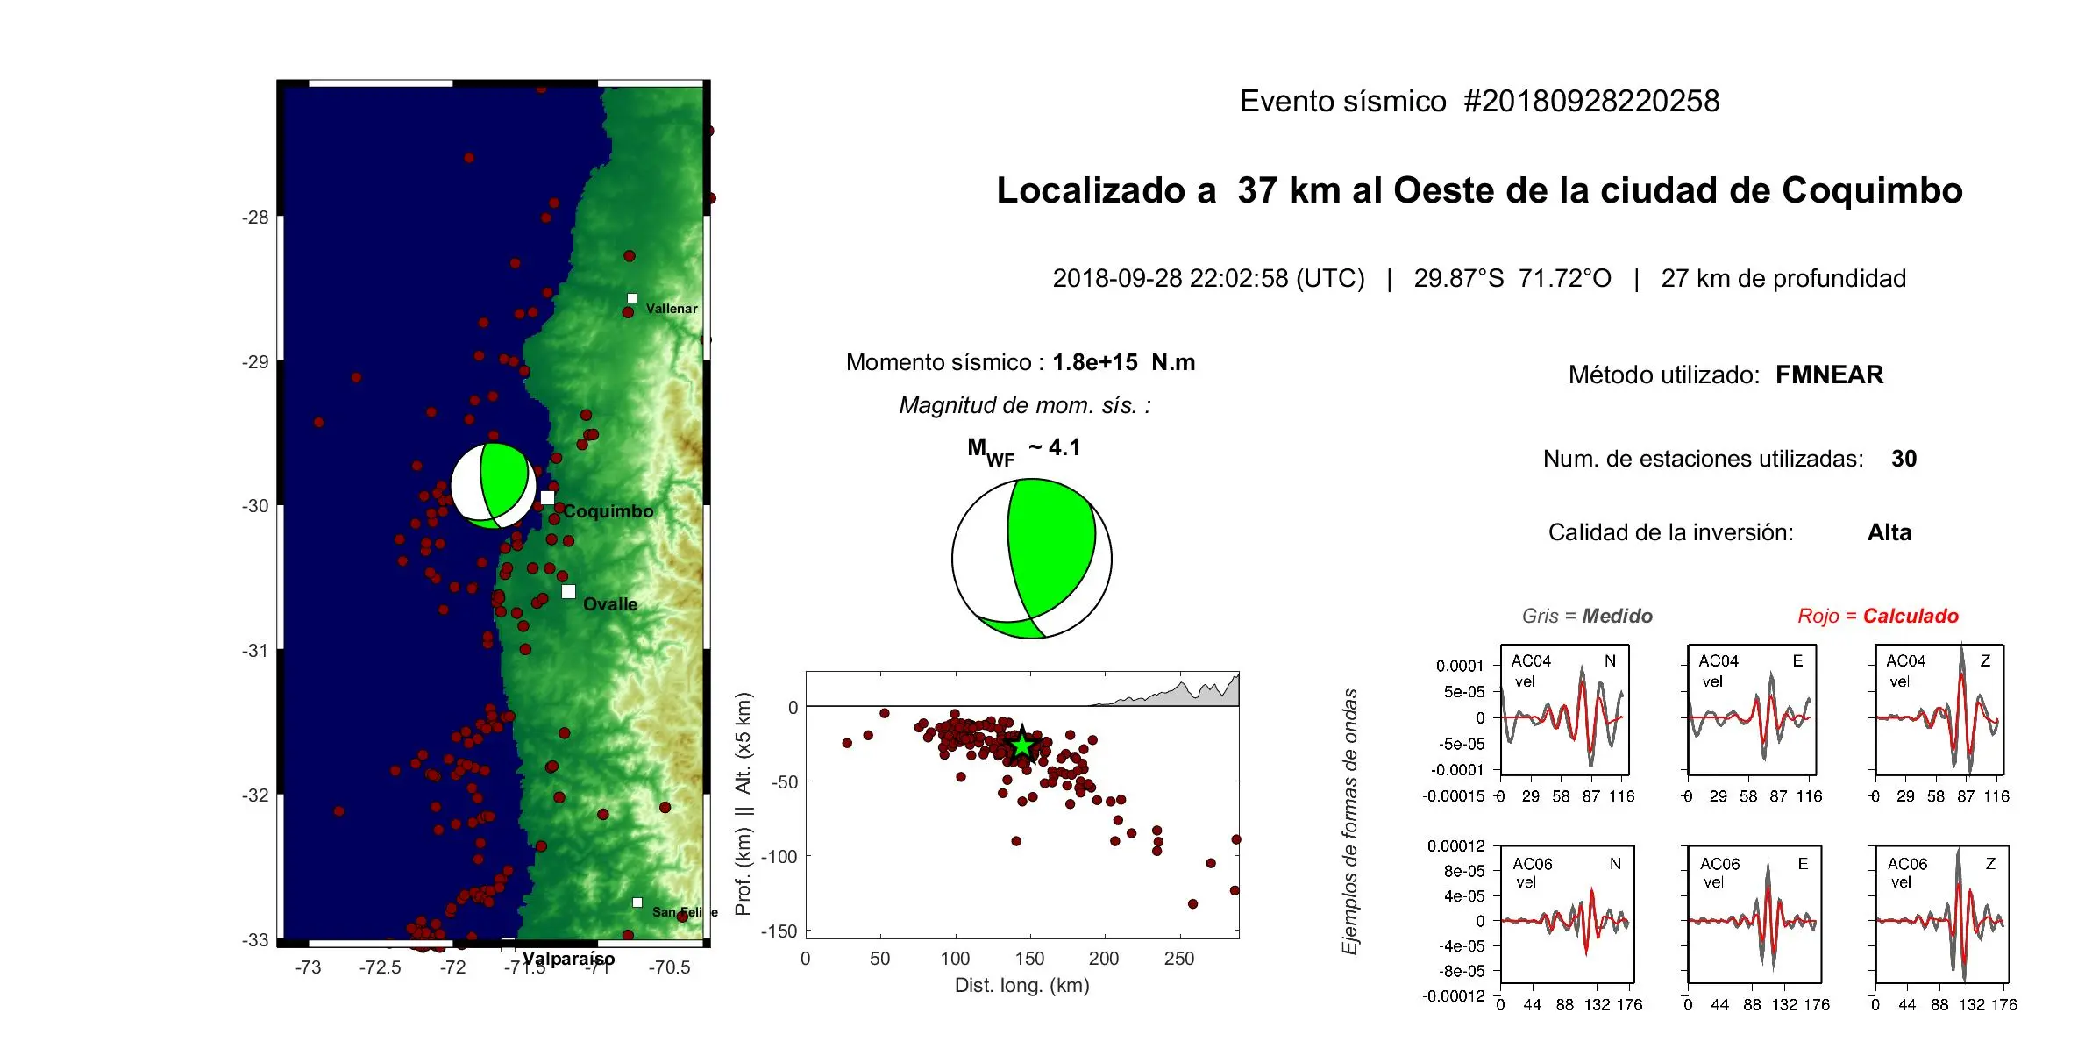Click the map longitude tick '-72.5'
The height and width of the screenshot is (1063, 2085).
pos(380,967)
